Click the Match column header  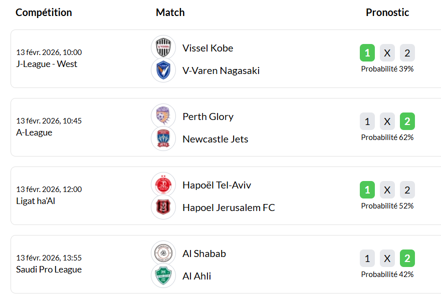pyautogui.click(x=170, y=12)
